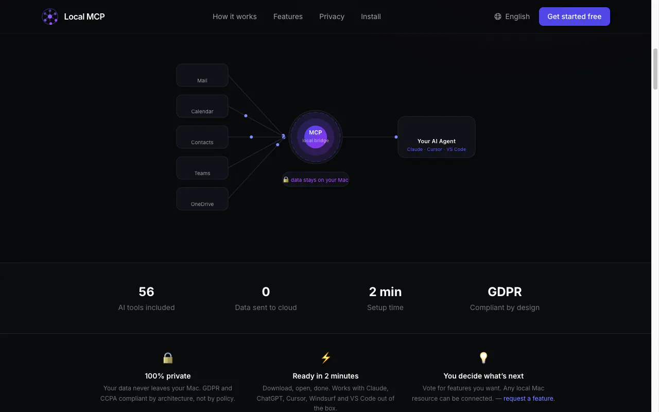The image size is (659, 412).
Task: Click the Data sent to cloud label
Action: click(x=266, y=307)
